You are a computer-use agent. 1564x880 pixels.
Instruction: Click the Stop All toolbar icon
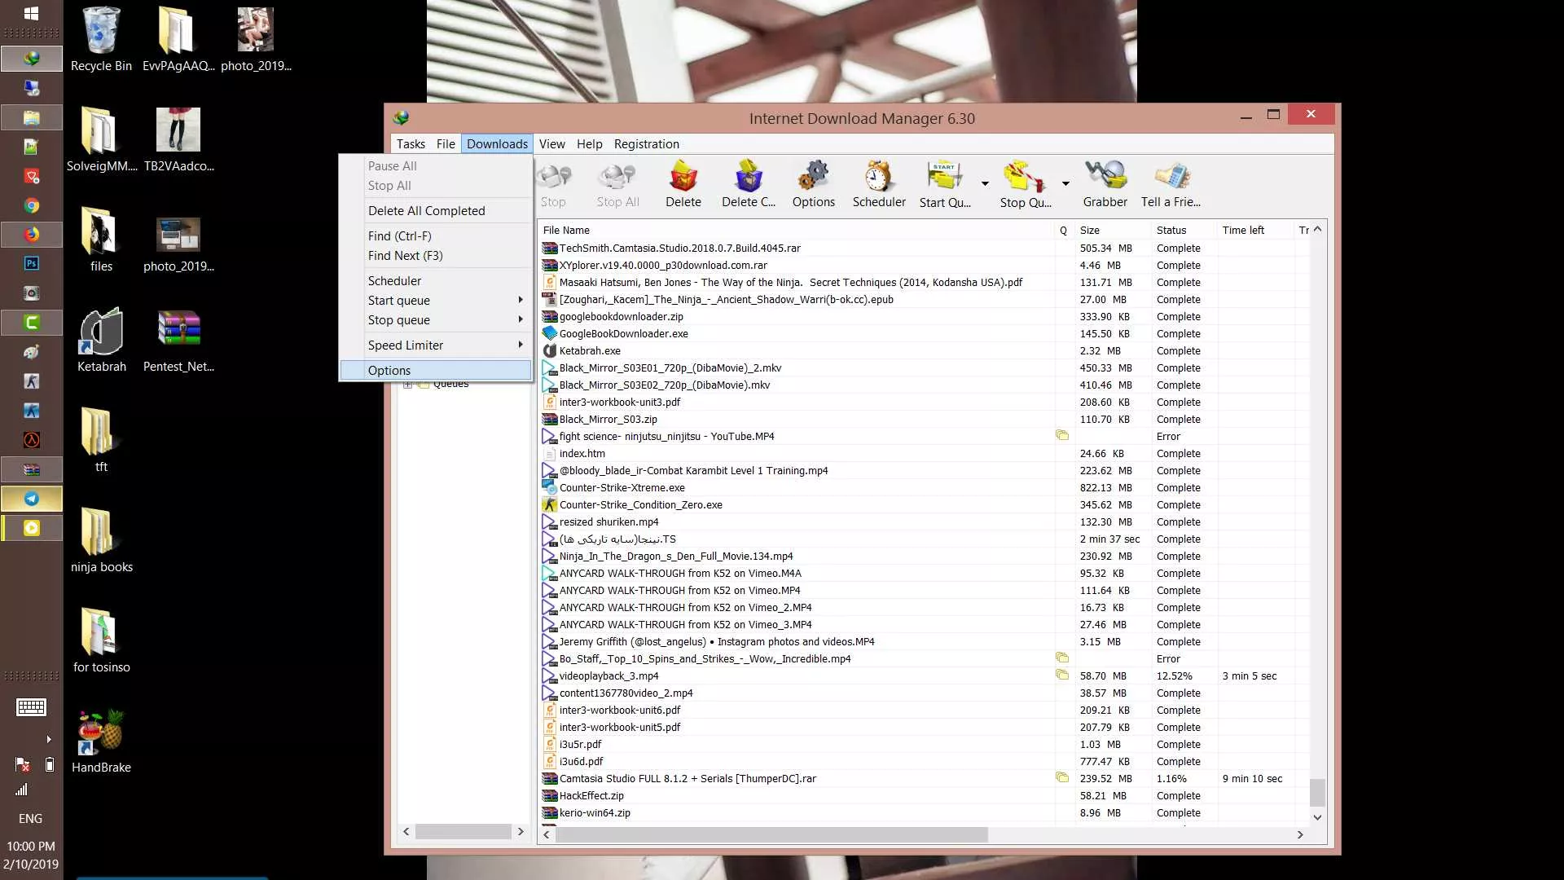pos(617,184)
